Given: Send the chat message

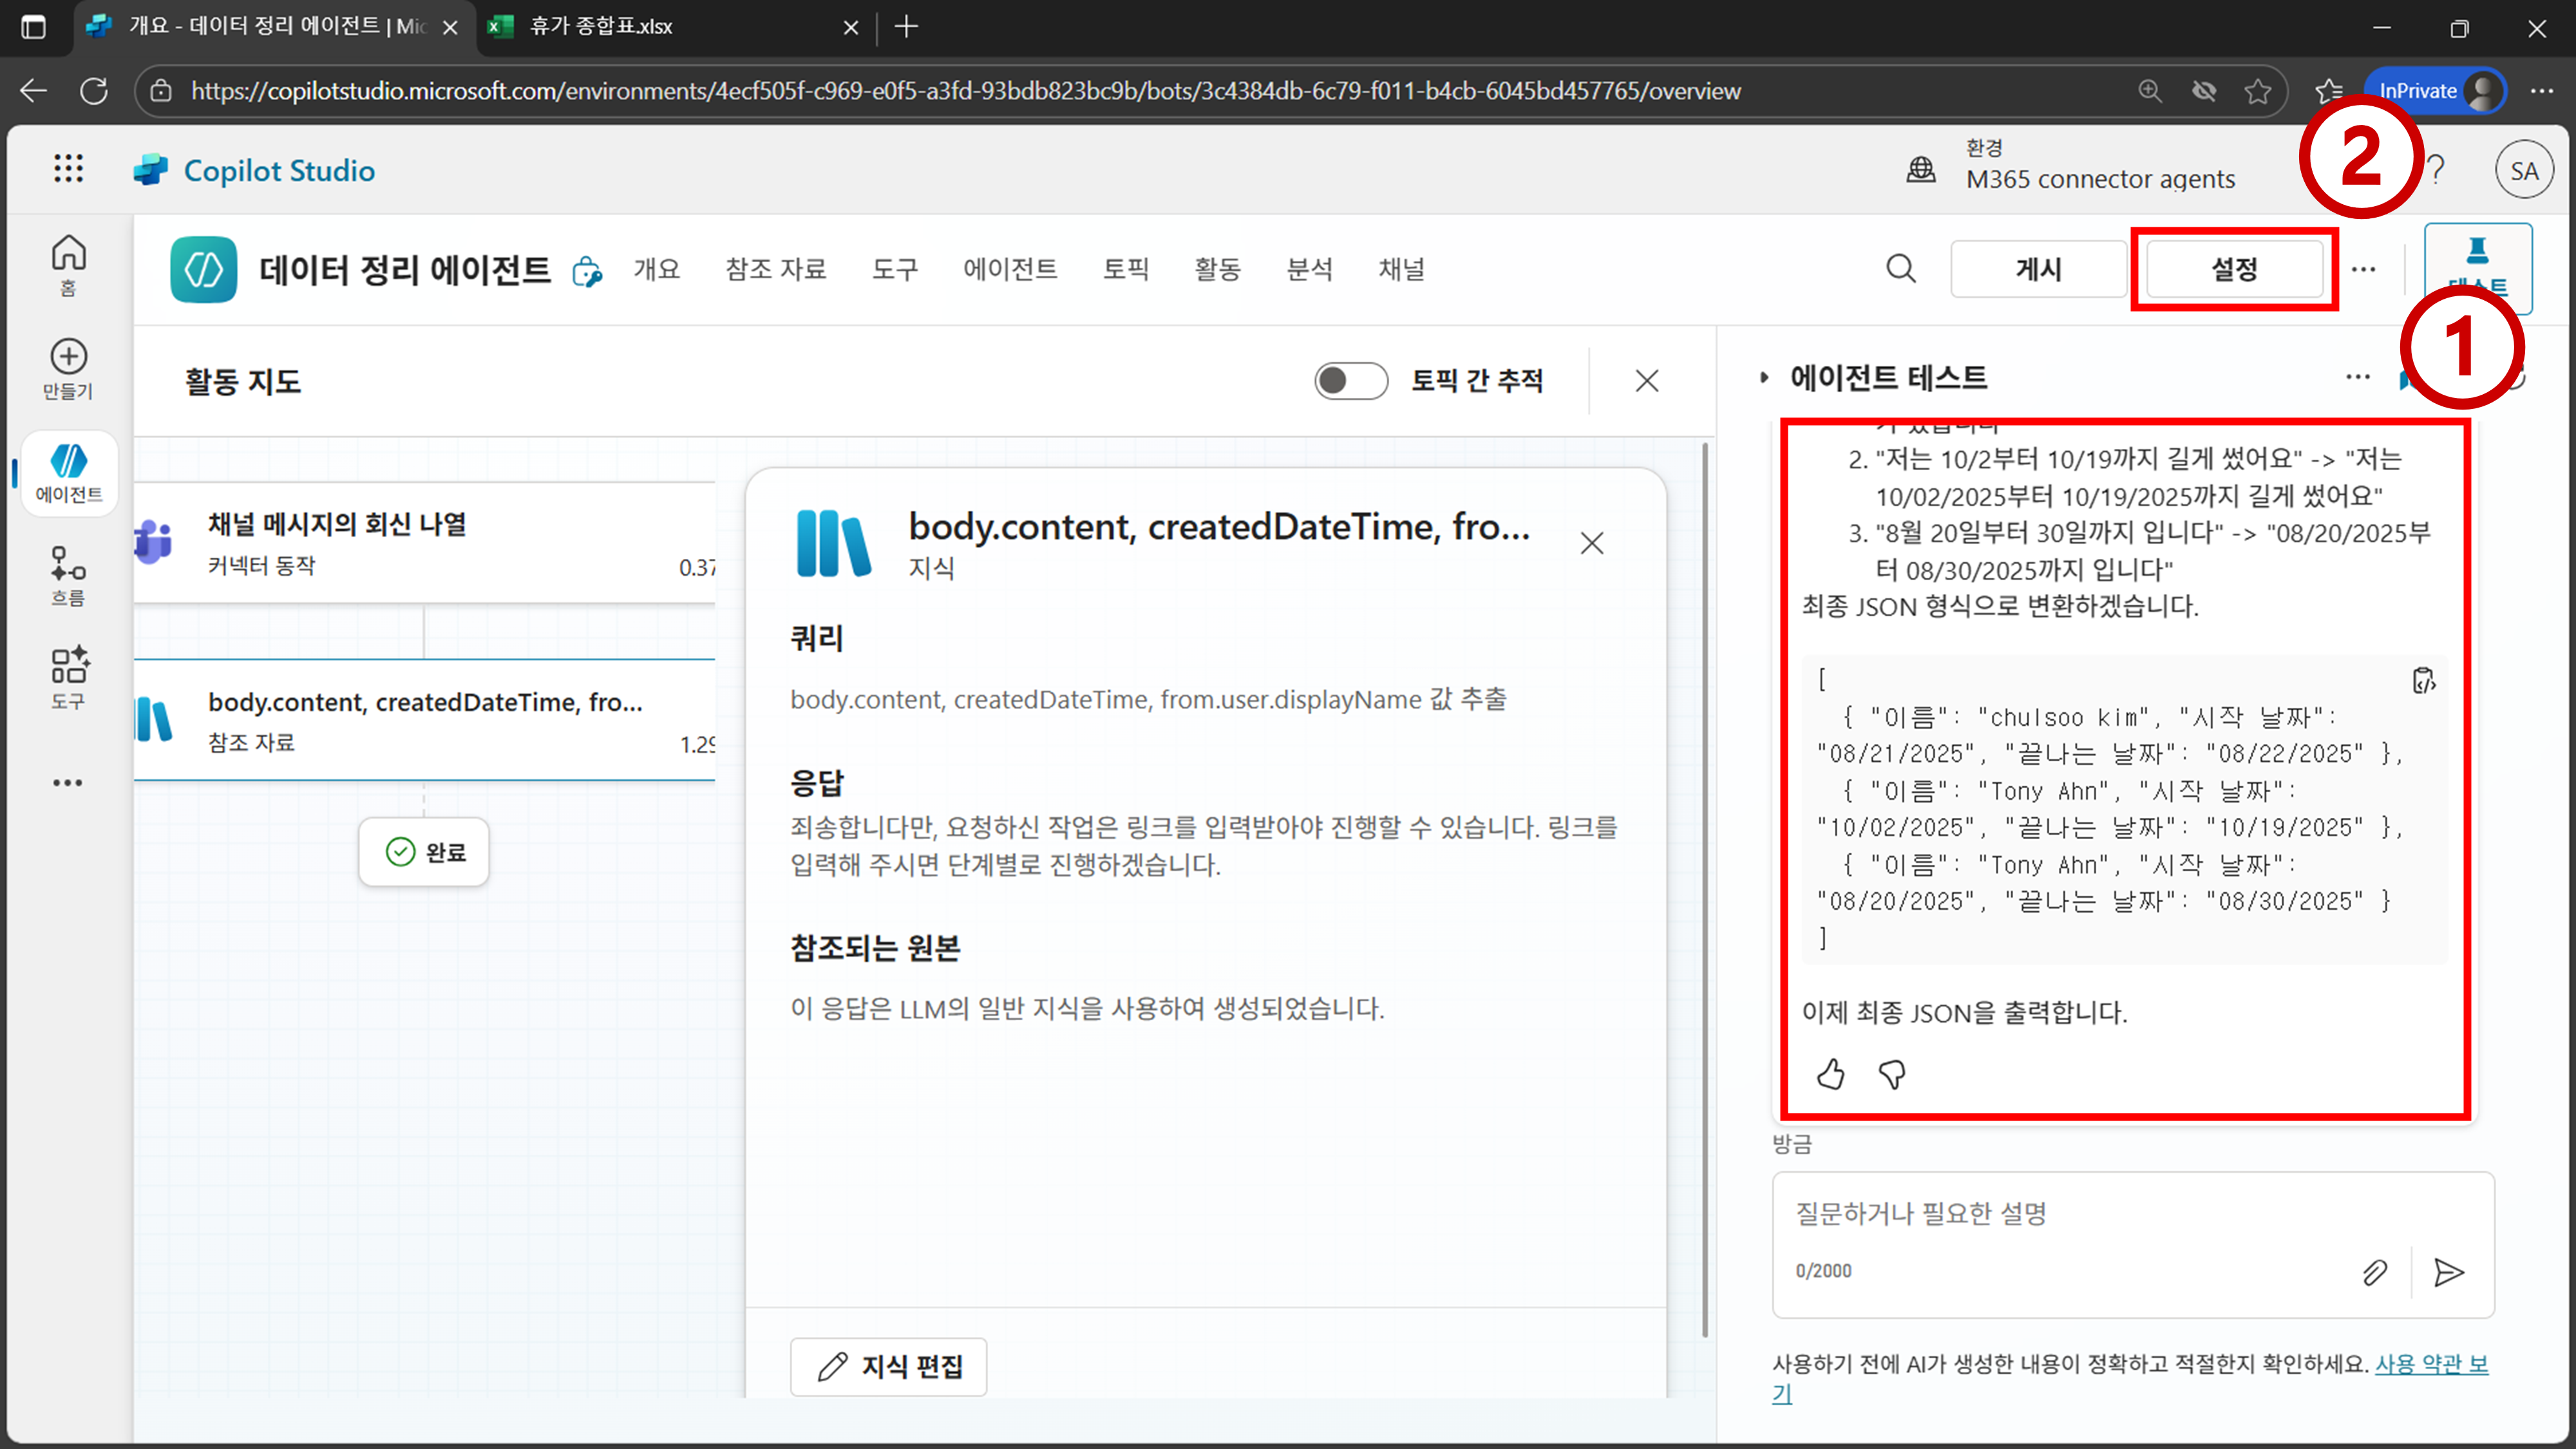Looking at the screenshot, I should coord(2448,1272).
